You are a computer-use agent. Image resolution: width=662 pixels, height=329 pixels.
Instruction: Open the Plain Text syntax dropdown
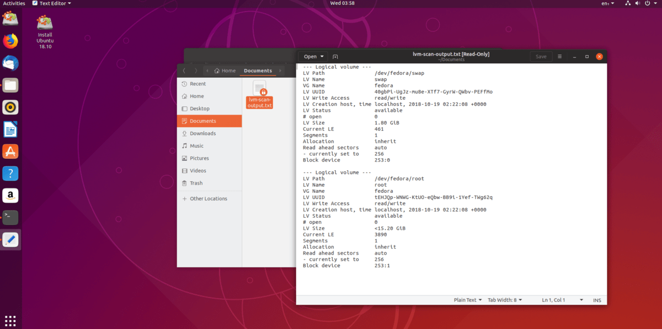pos(467,300)
